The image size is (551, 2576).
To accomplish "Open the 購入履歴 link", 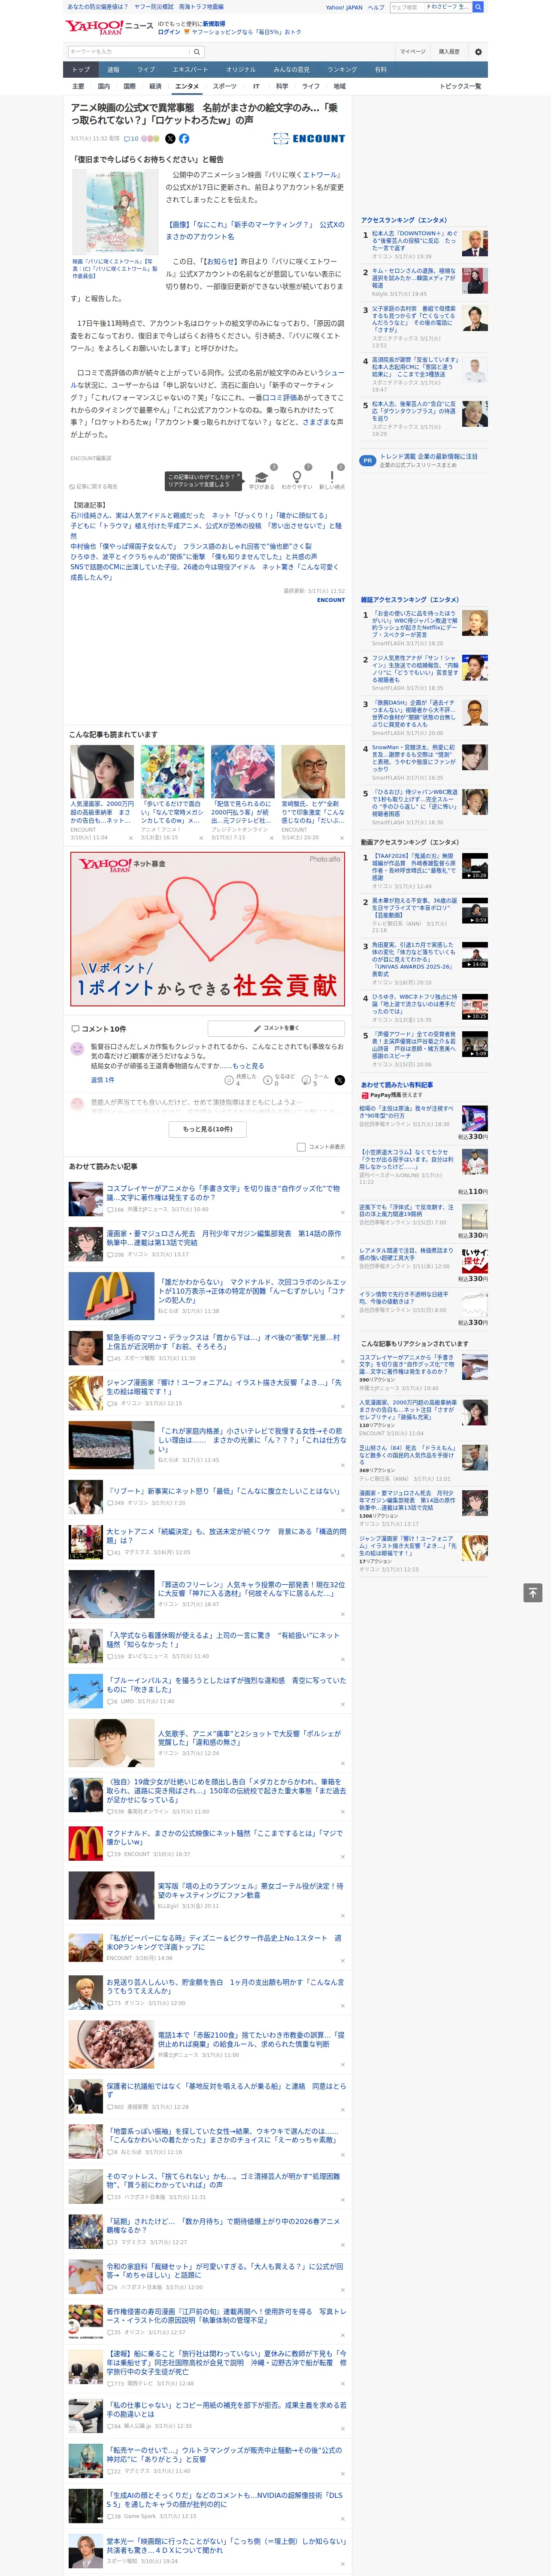I will pos(449,52).
